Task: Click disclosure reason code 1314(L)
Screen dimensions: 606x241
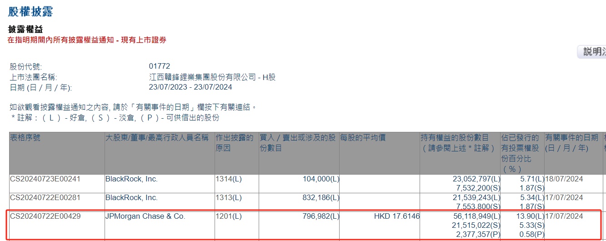Action: [229, 179]
